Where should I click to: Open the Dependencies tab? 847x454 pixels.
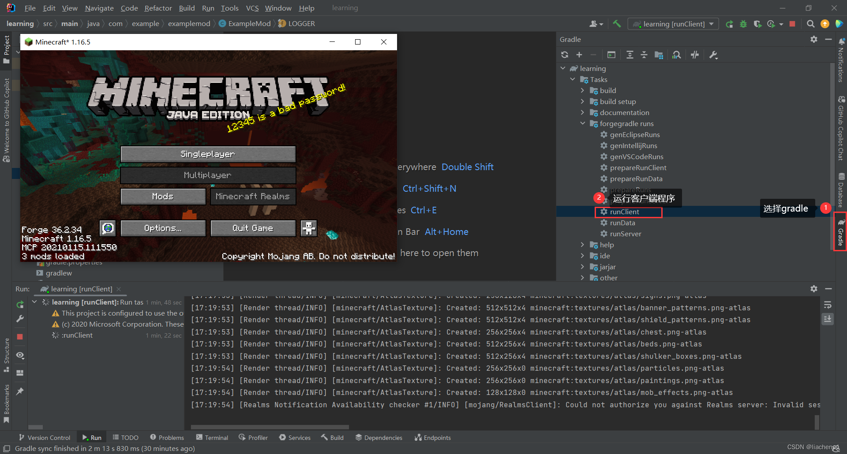pyautogui.click(x=379, y=438)
